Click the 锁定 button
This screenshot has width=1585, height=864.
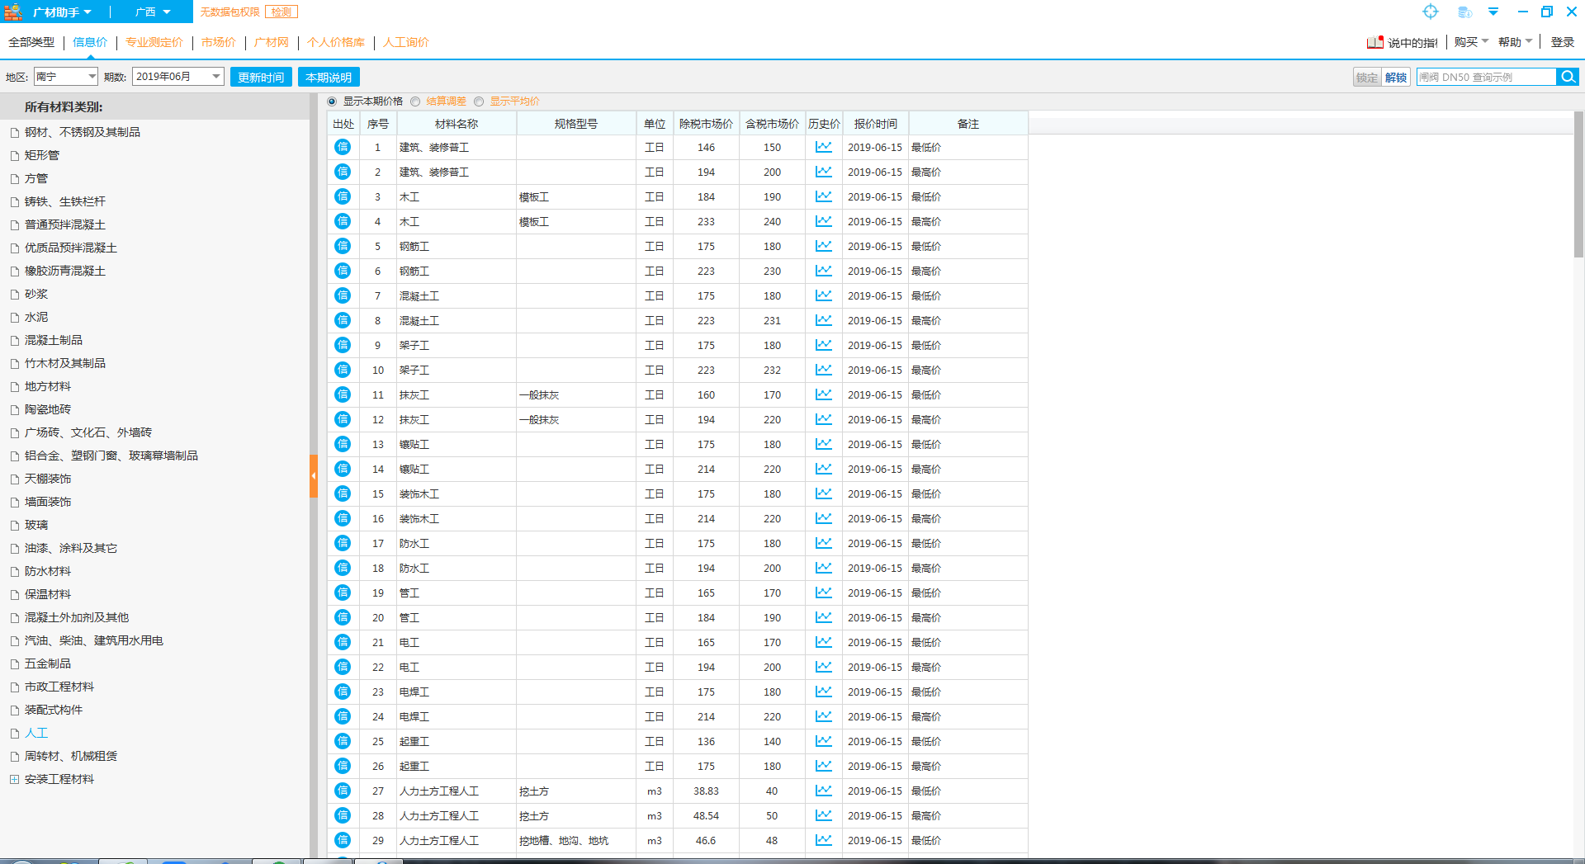tap(1367, 77)
